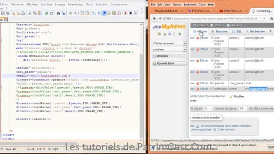Open the Encodage menu in Notepad++

(x=46, y=4)
